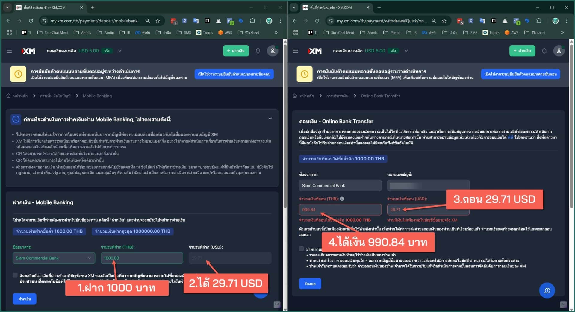Open hamburger menu in left XM window
Viewport: 575px width, 312px height.
(x=9, y=51)
